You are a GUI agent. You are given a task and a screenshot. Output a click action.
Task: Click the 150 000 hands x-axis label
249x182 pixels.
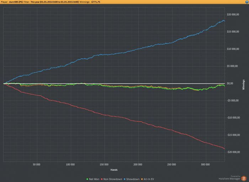(104, 165)
